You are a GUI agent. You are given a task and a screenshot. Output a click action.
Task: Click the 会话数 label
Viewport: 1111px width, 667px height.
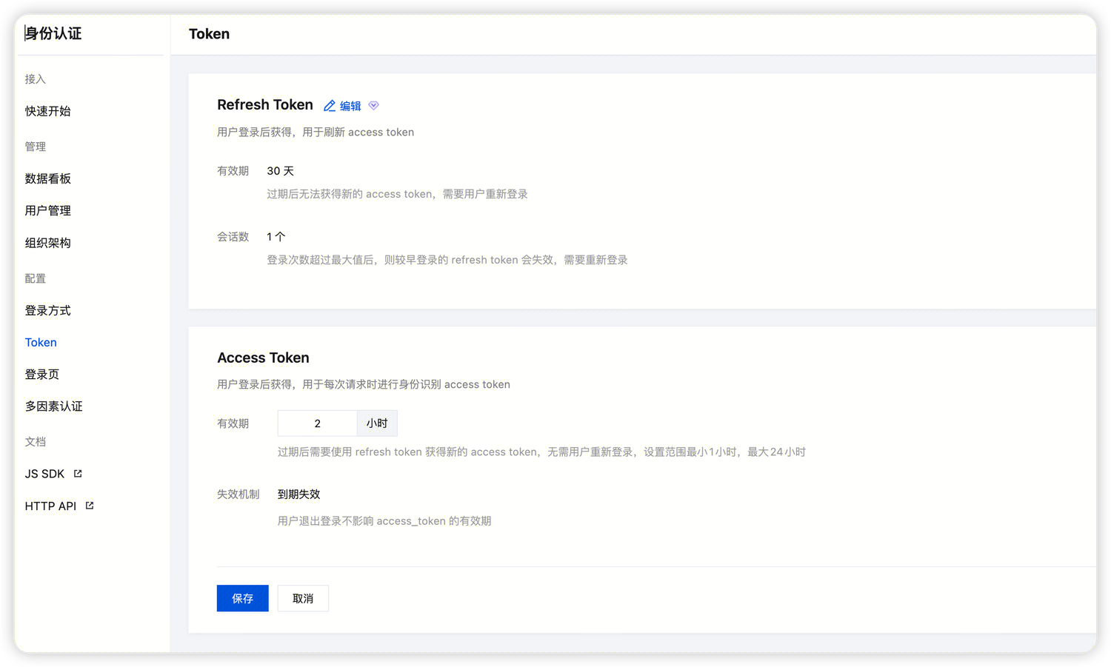(x=233, y=237)
